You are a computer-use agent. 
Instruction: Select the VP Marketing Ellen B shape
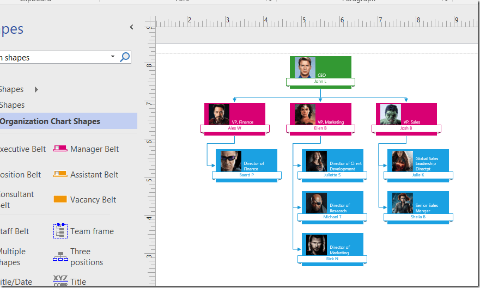(x=320, y=119)
